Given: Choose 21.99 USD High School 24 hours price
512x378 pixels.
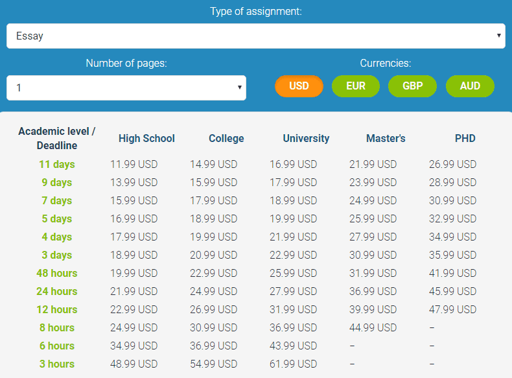Looking at the screenshot, I should 134,291.
